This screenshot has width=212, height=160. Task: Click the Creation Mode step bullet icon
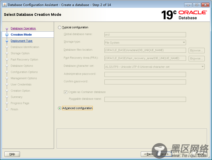7,35
